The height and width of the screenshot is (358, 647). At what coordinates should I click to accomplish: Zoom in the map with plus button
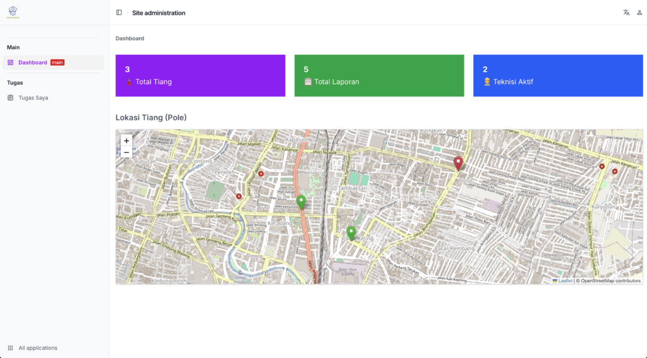pyautogui.click(x=126, y=141)
